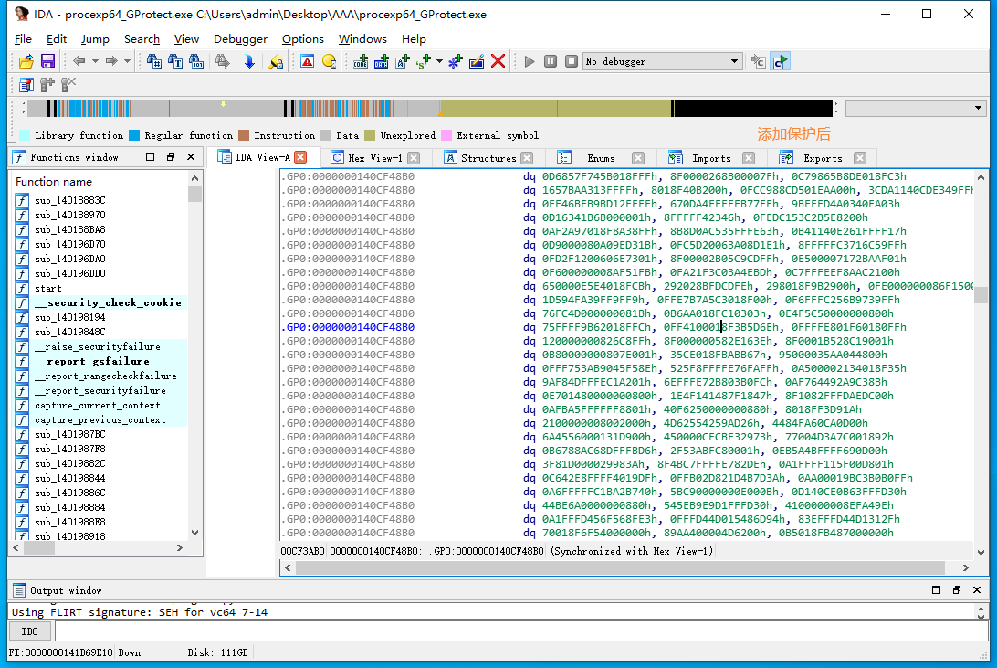997x668 pixels.
Task: Click the Disk: 111GB status bar entry
Action: [217, 652]
